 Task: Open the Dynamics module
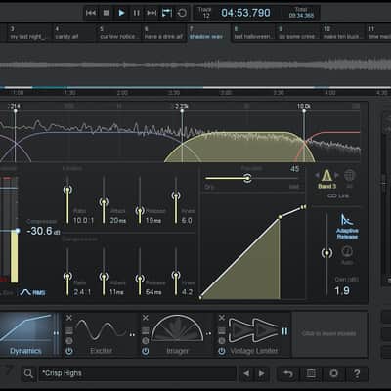(x=26, y=334)
